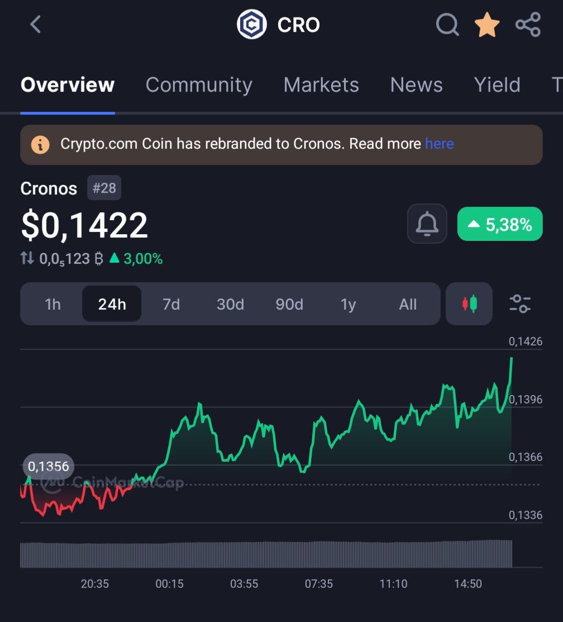The height and width of the screenshot is (622, 563).
Task: Select the 90d chart range
Action: [x=289, y=304]
